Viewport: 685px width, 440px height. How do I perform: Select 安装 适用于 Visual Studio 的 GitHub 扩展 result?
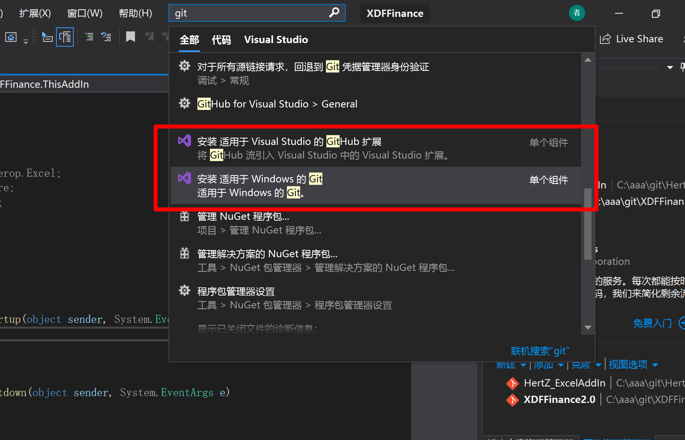(x=376, y=148)
